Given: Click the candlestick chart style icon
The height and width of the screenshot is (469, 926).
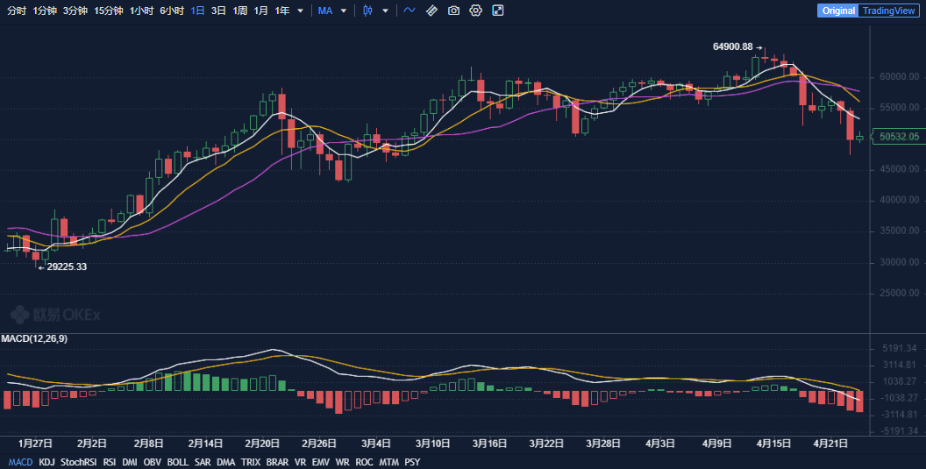Looking at the screenshot, I should click(367, 11).
